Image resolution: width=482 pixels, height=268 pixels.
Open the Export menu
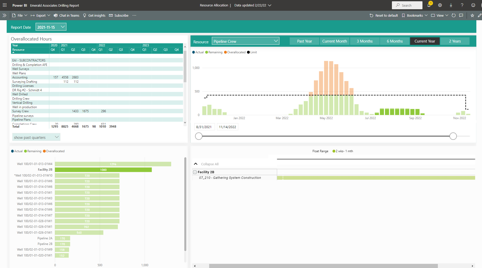[41, 15]
